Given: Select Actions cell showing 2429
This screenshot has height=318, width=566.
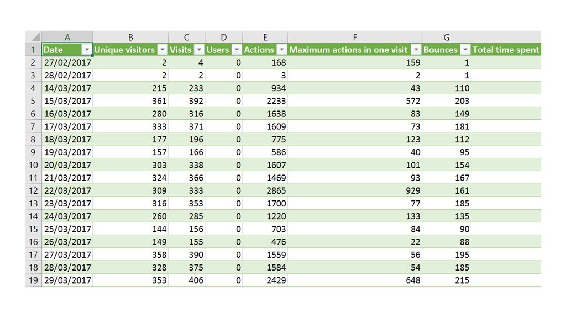Looking at the screenshot, I should pos(265,280).
